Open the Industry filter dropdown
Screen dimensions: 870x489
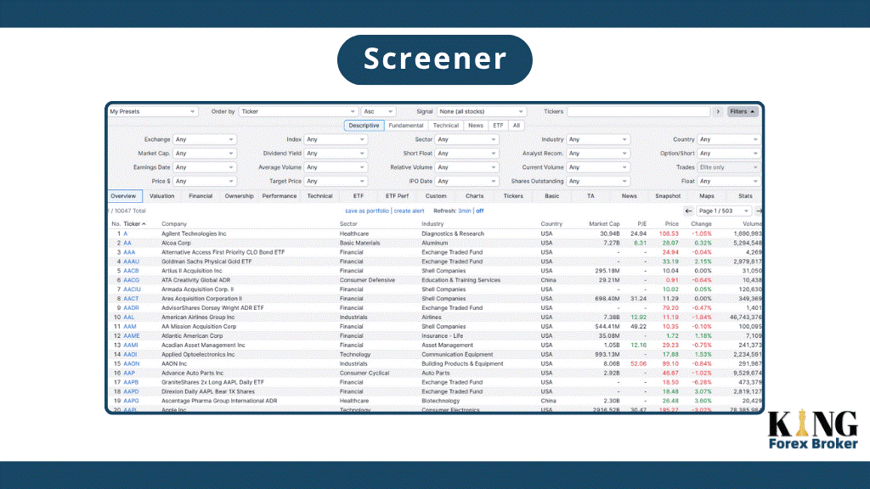[598, 139]
